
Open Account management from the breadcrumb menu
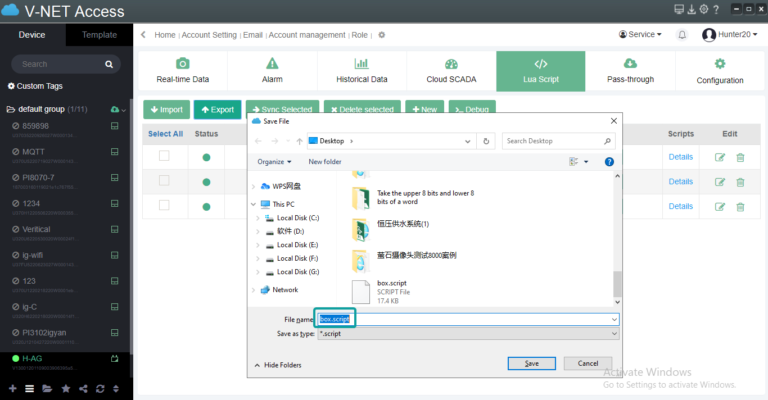coord(307,34)
